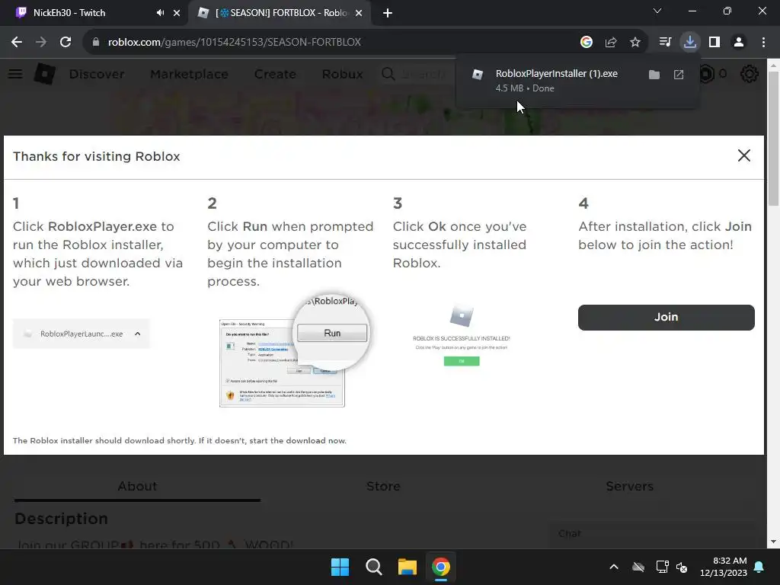Open Windows taskbar search

[x=373, y=567]
